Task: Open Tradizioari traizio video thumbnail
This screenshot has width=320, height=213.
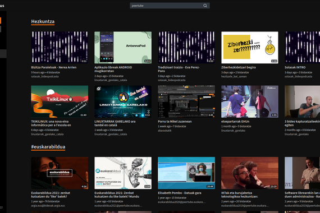Action: 186,47
